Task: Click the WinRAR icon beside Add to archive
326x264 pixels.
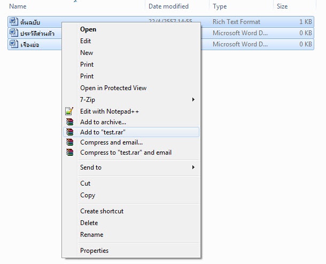Action: [x=69, y=122]
